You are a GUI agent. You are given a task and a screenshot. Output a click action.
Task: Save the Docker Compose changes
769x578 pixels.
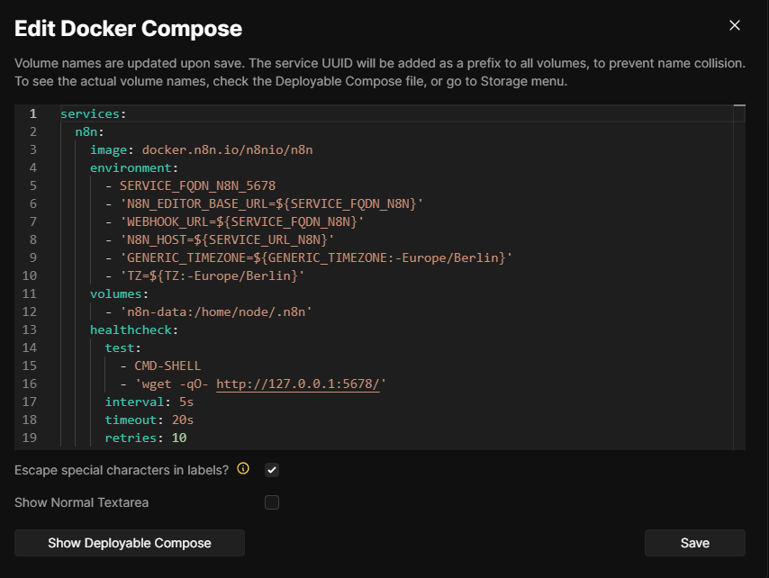tap(694, 543)
